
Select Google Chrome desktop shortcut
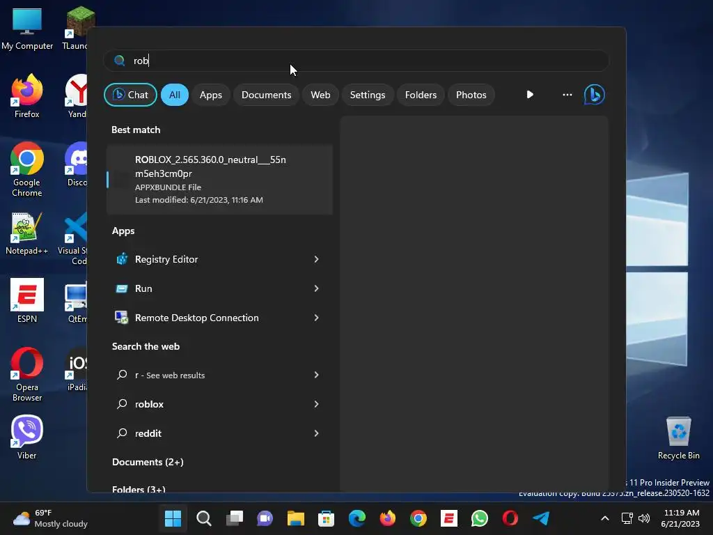[x=27, y=169]
